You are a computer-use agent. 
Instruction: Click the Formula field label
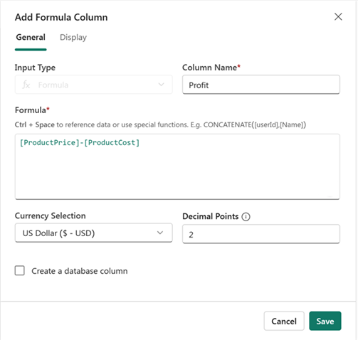click(x=32, y=110)
